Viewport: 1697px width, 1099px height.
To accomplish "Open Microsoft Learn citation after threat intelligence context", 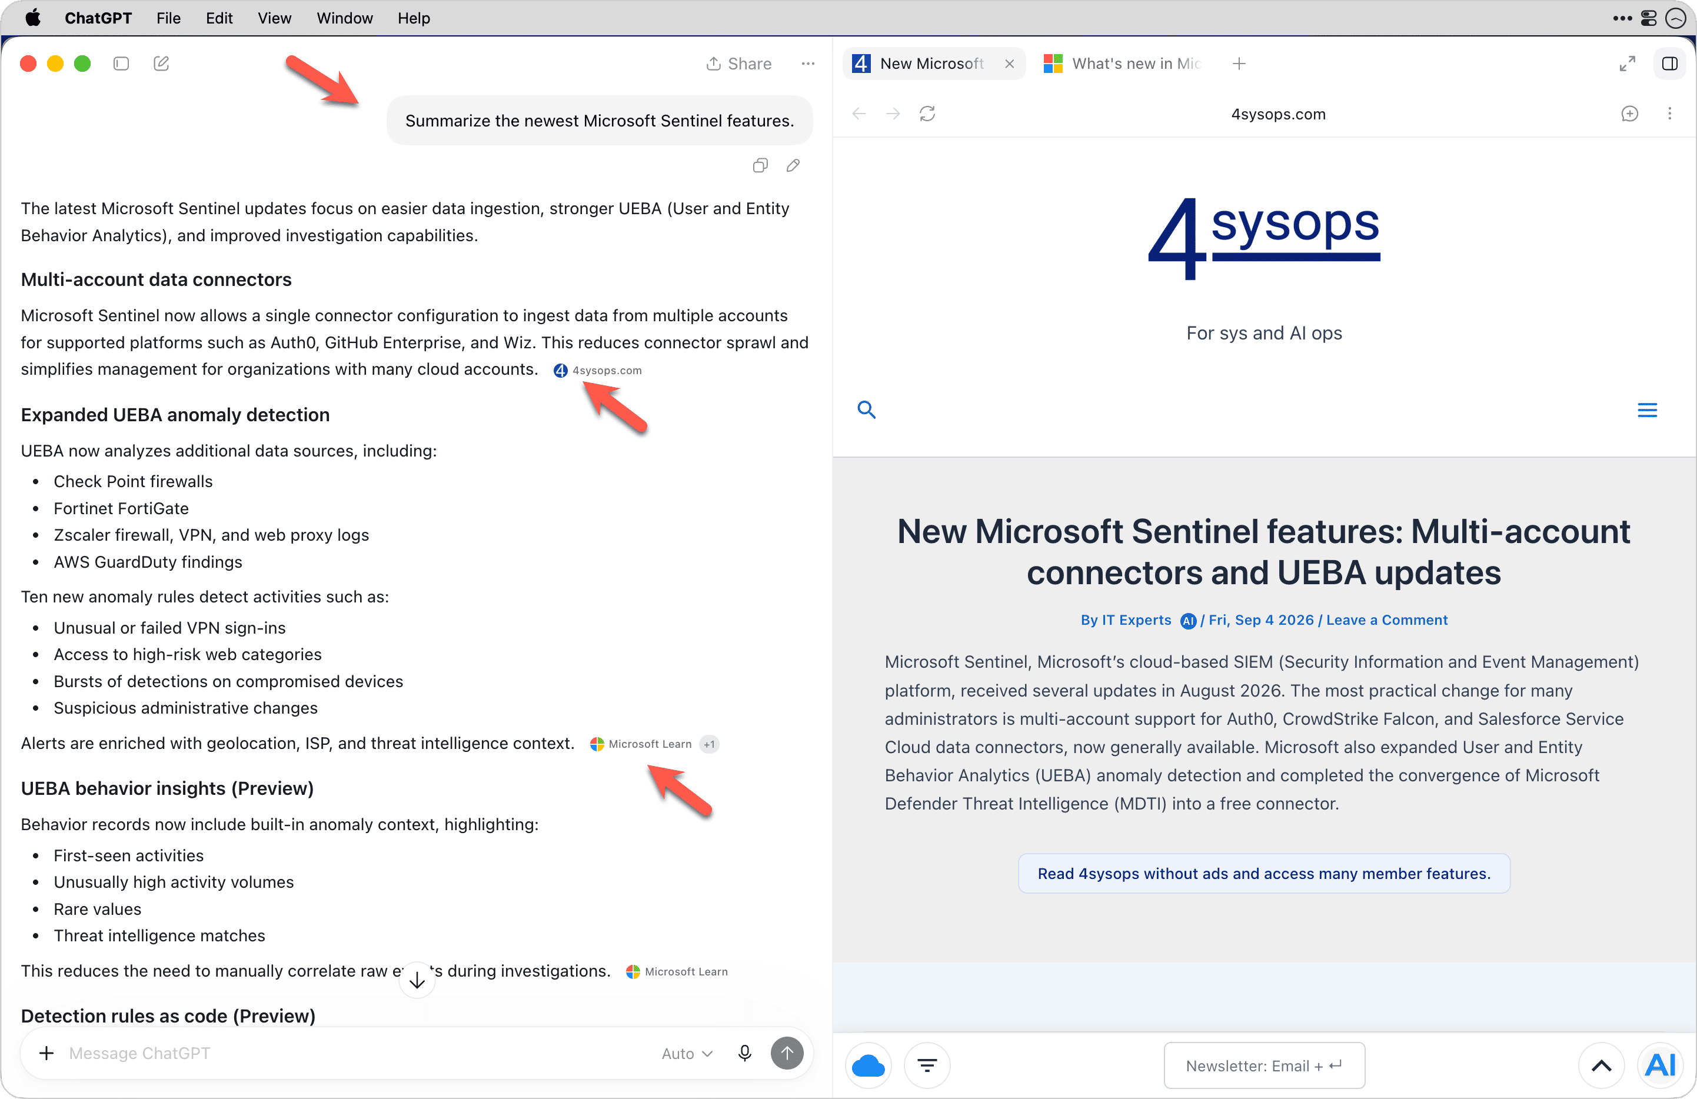I will [640, 744].
